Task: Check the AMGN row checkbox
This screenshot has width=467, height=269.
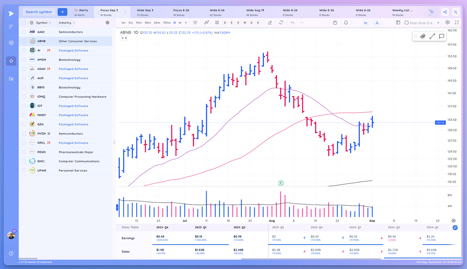Action: [24, 60]
